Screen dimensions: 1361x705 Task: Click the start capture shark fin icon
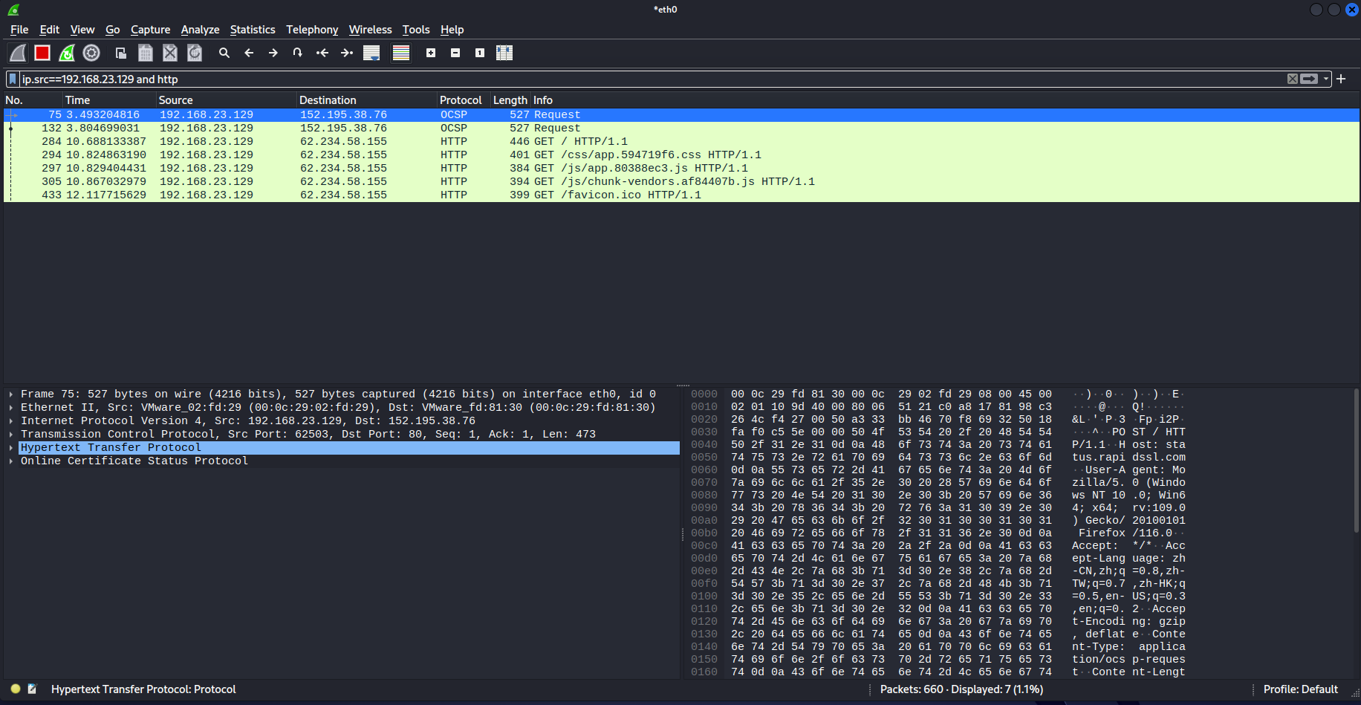coord(18,53)
